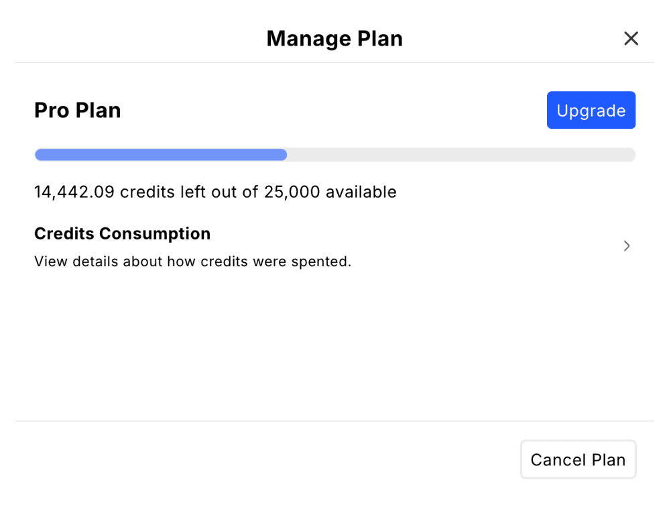671x515 pixels.
Task: Click the Cancel Plan button
Action: click(578, 459)
